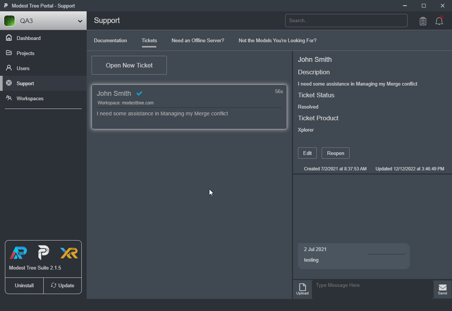Viewport: 452px width, 311px height.
Task: Minimize the Modest Tree Portal window
Action: coord(405,6)
